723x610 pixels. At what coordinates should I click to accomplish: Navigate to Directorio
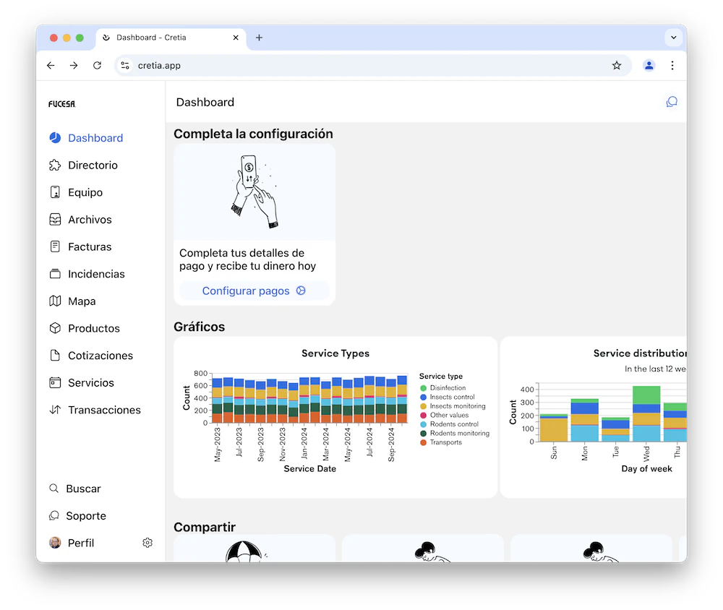click(x=91, y=165)
